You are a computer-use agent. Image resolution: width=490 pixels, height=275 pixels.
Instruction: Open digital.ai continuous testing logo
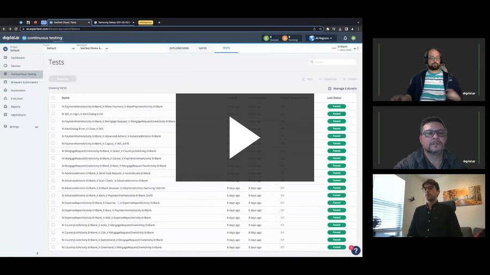click(x=33, y=38)
